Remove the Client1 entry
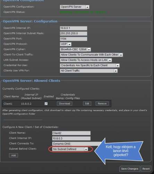The height and width of the screenshot is (174, 154). (x=102, y=104)
